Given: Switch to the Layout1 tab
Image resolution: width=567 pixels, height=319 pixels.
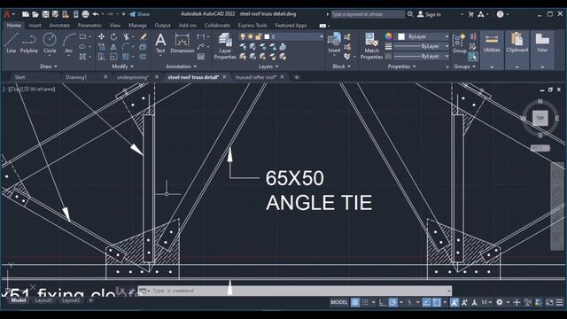Looking at the screenshot, I should 43,300.
